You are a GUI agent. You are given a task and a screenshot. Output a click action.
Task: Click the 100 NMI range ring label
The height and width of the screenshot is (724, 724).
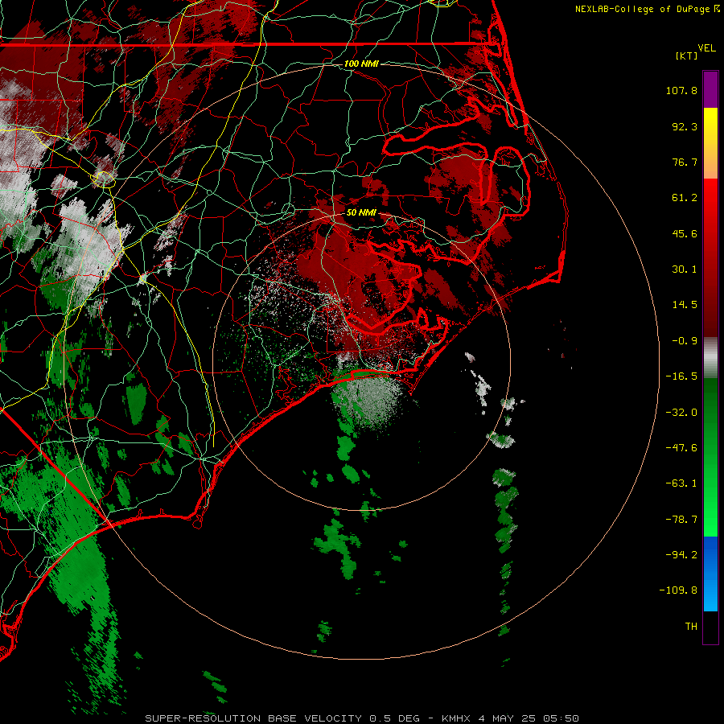361,64
